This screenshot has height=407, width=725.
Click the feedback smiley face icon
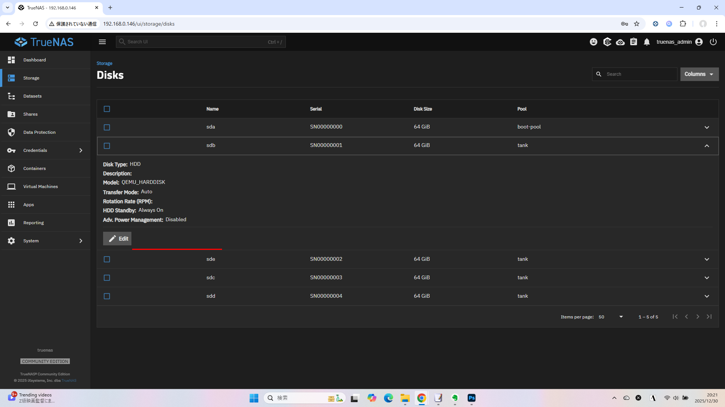(x=594, y=42)
